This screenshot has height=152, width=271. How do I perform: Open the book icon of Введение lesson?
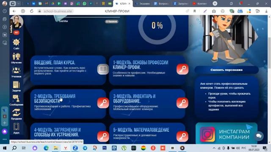103,69
